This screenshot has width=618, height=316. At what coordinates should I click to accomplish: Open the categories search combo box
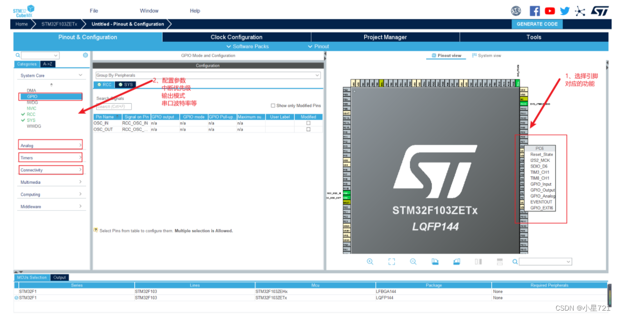click(x=40, y=56)
